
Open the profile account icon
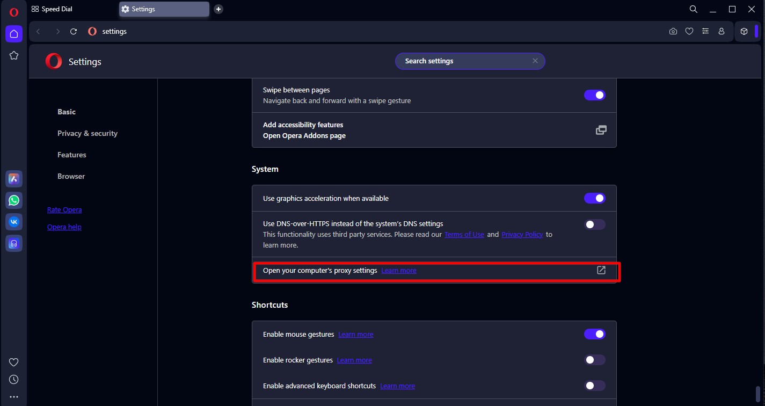pyautogui.click(x=722, y=32)
